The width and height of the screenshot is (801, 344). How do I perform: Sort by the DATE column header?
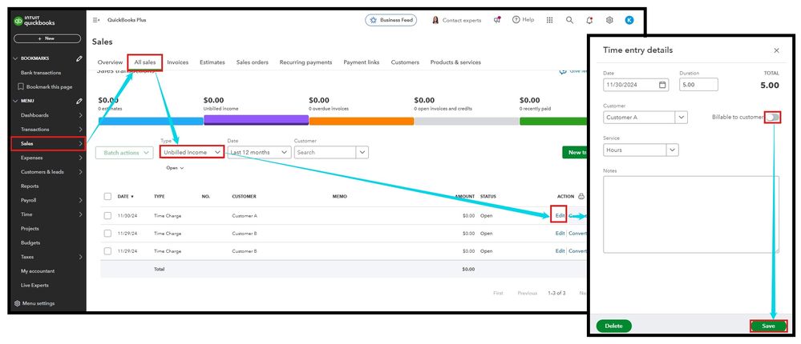(x=125, y=196)
